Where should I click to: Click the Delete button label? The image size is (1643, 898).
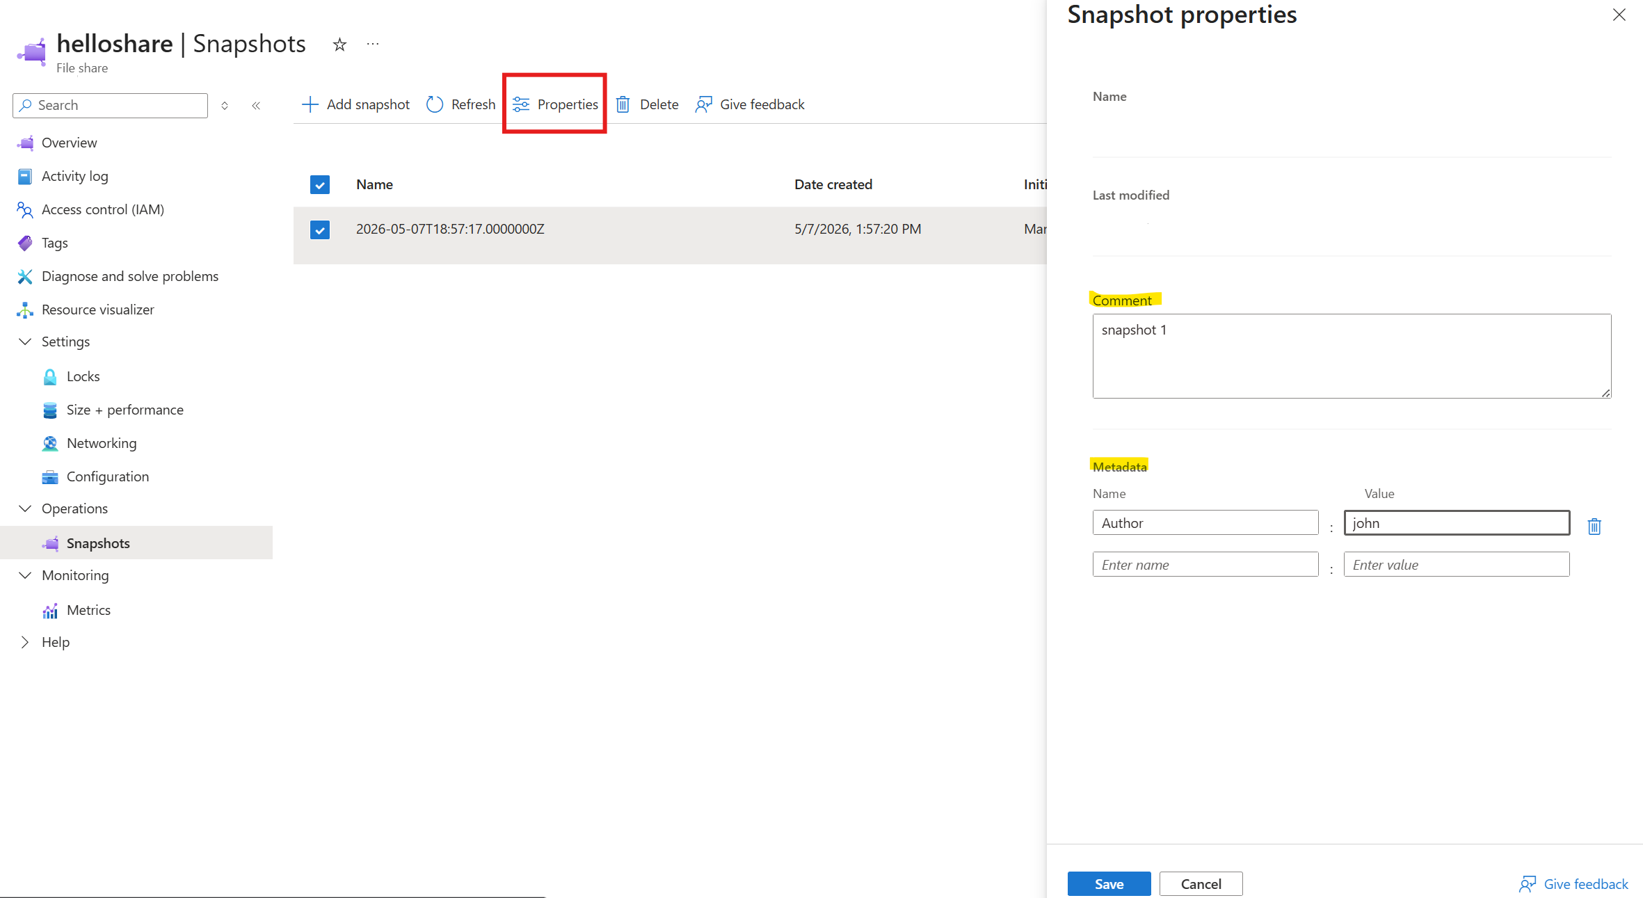(x=659, y=104)
